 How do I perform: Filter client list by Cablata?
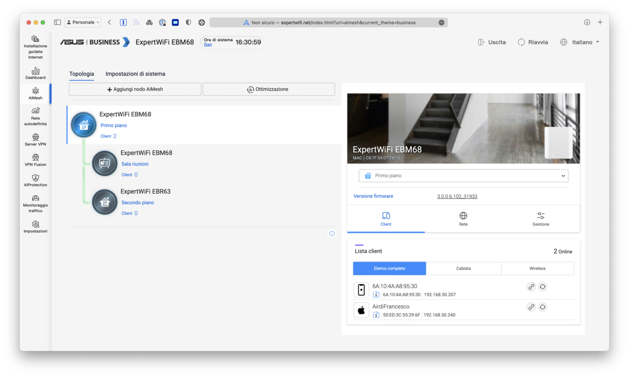pyautogui.click(x=463, y=268)
